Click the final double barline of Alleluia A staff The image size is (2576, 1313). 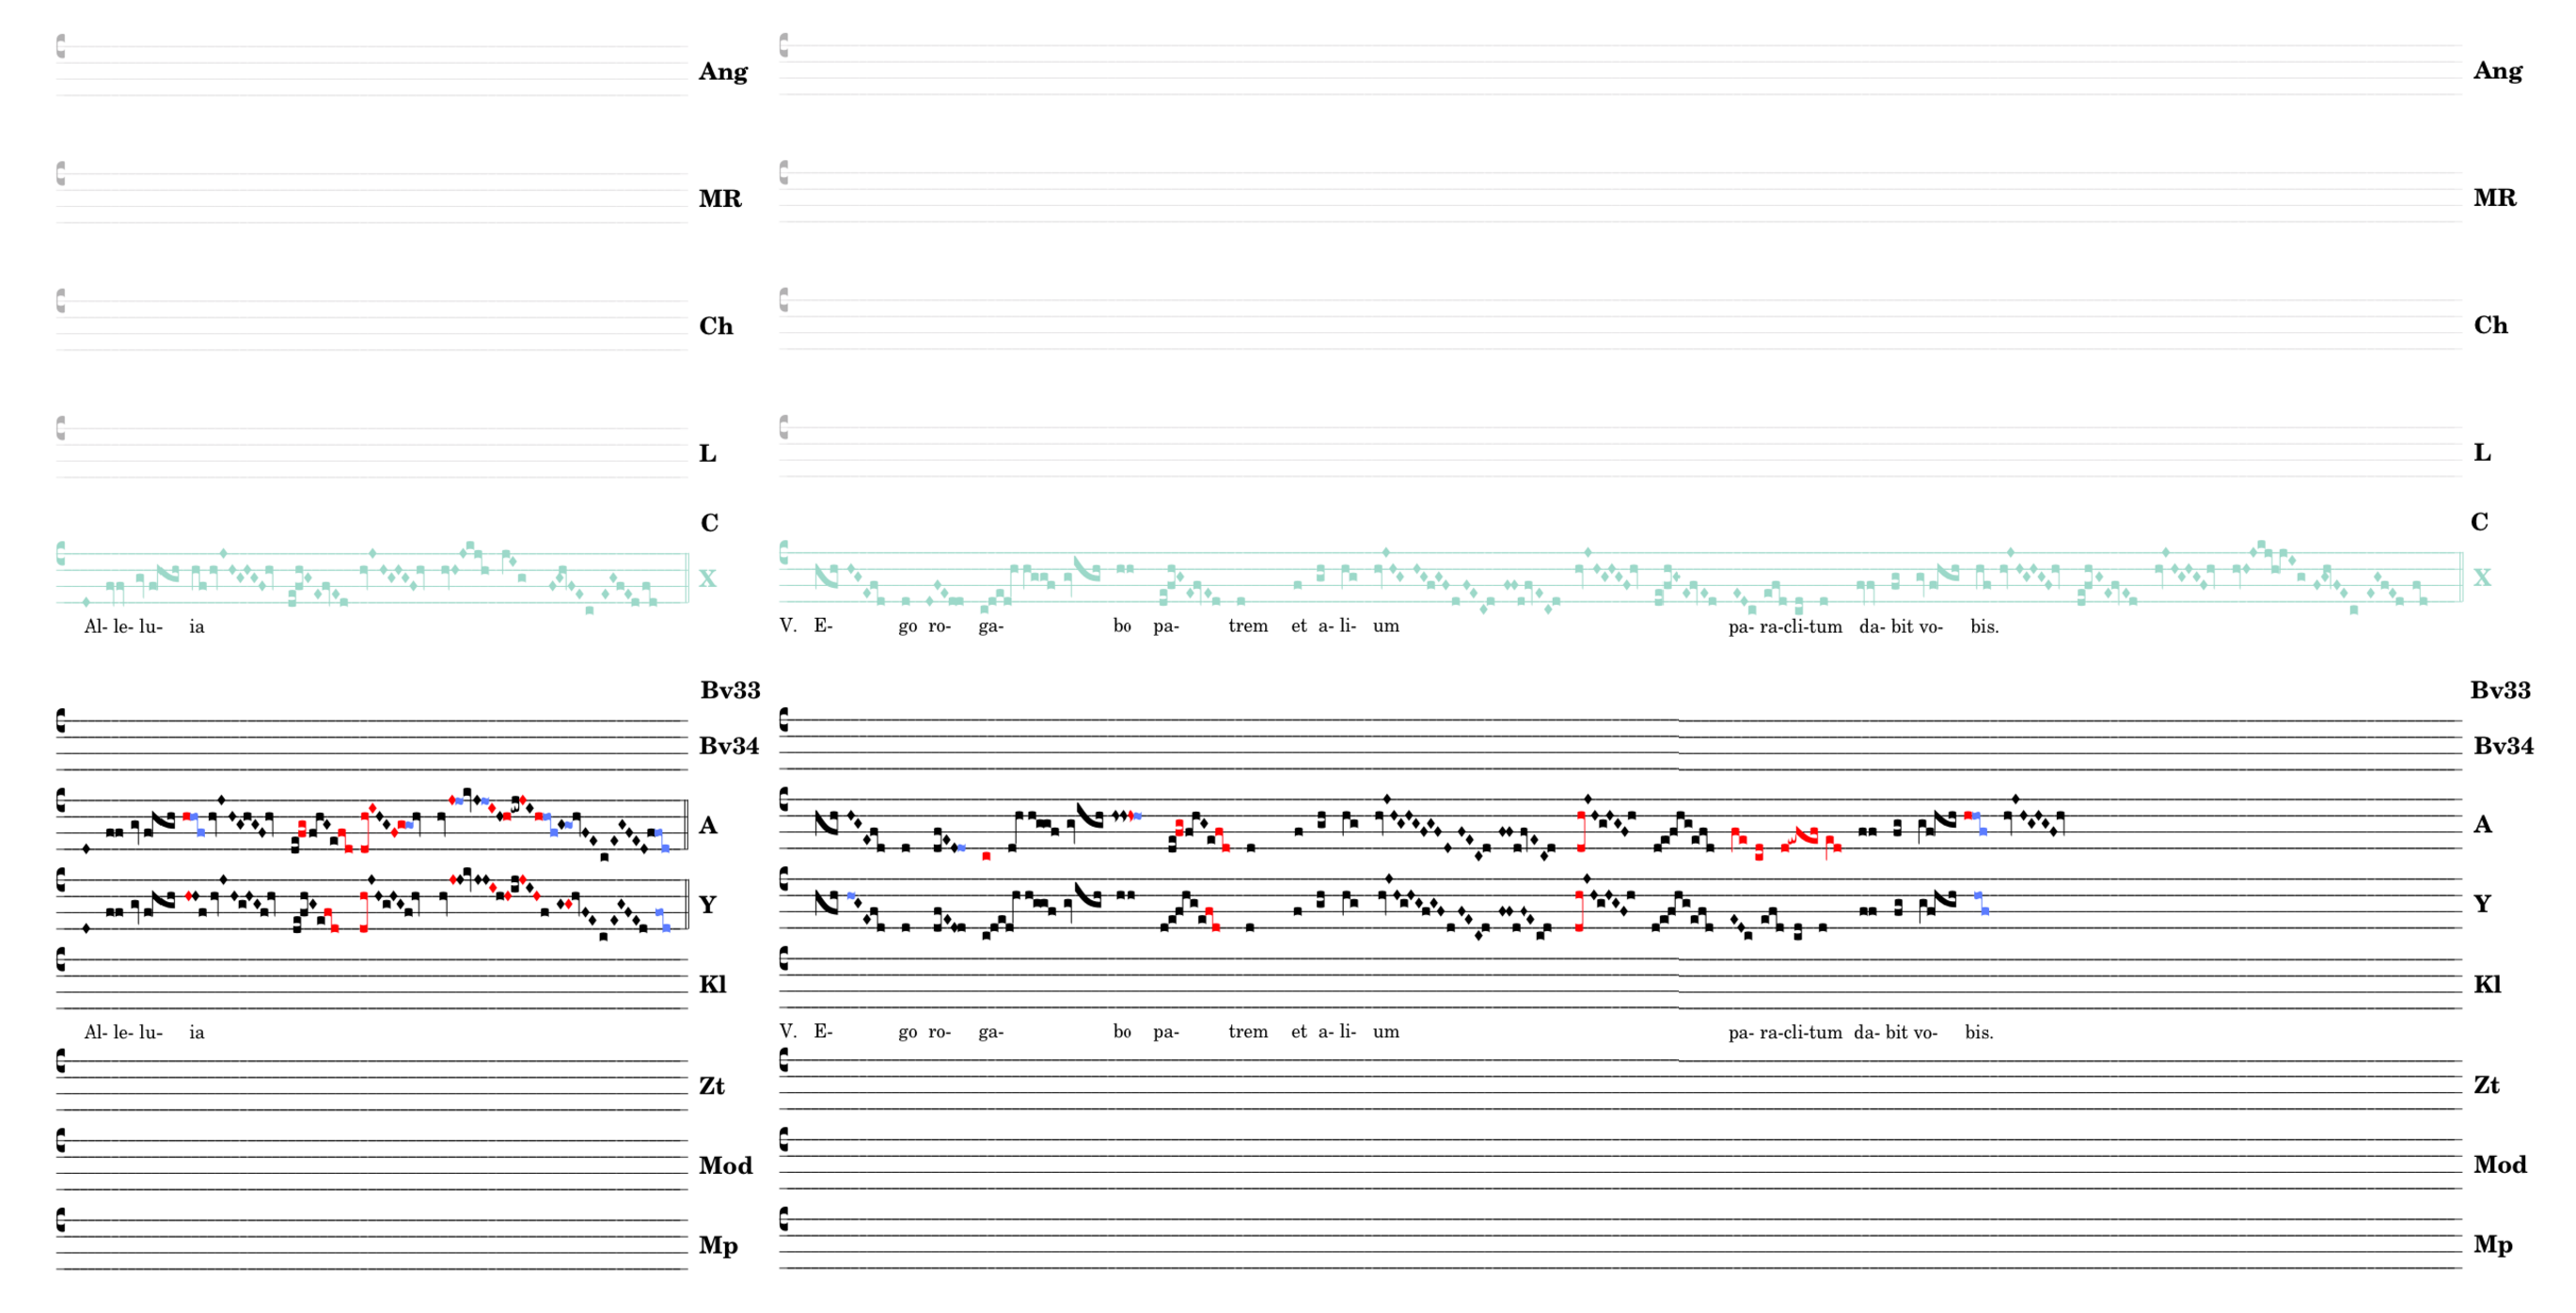pyautogui.click(x=686, y=825)
